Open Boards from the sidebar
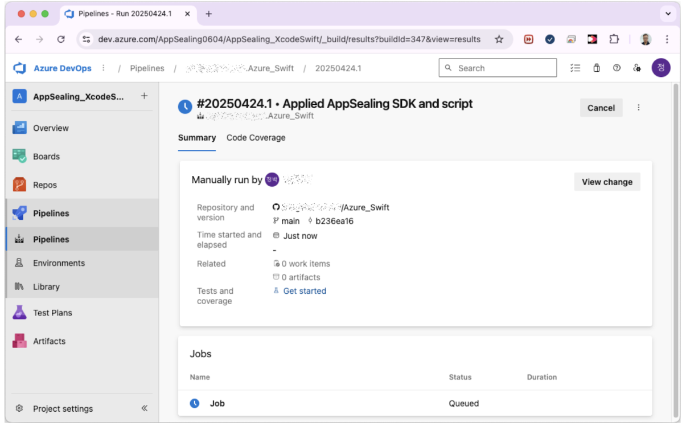682x426 pixels. pyautogui.click(x=46, y=157)
